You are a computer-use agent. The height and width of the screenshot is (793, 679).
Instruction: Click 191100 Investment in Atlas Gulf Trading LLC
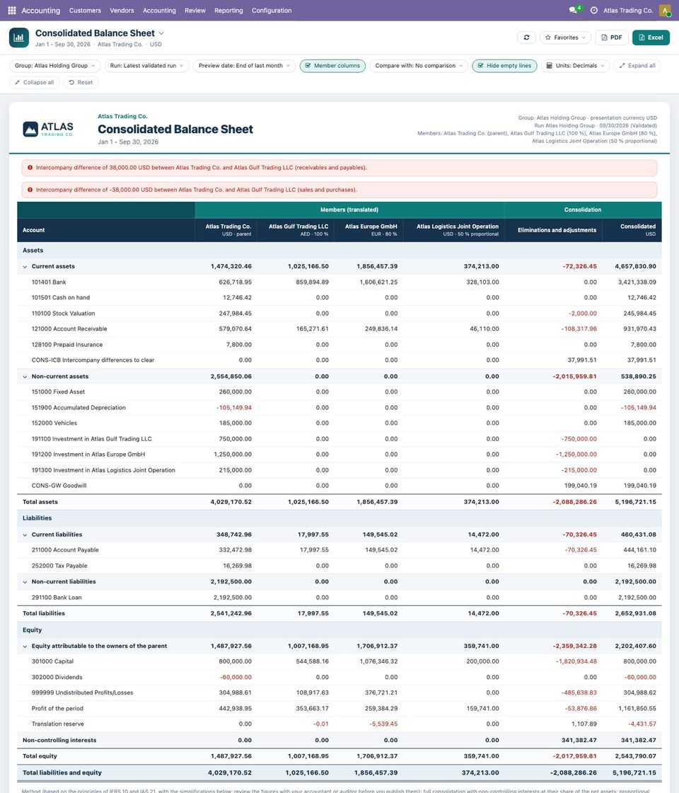(339, 439)
